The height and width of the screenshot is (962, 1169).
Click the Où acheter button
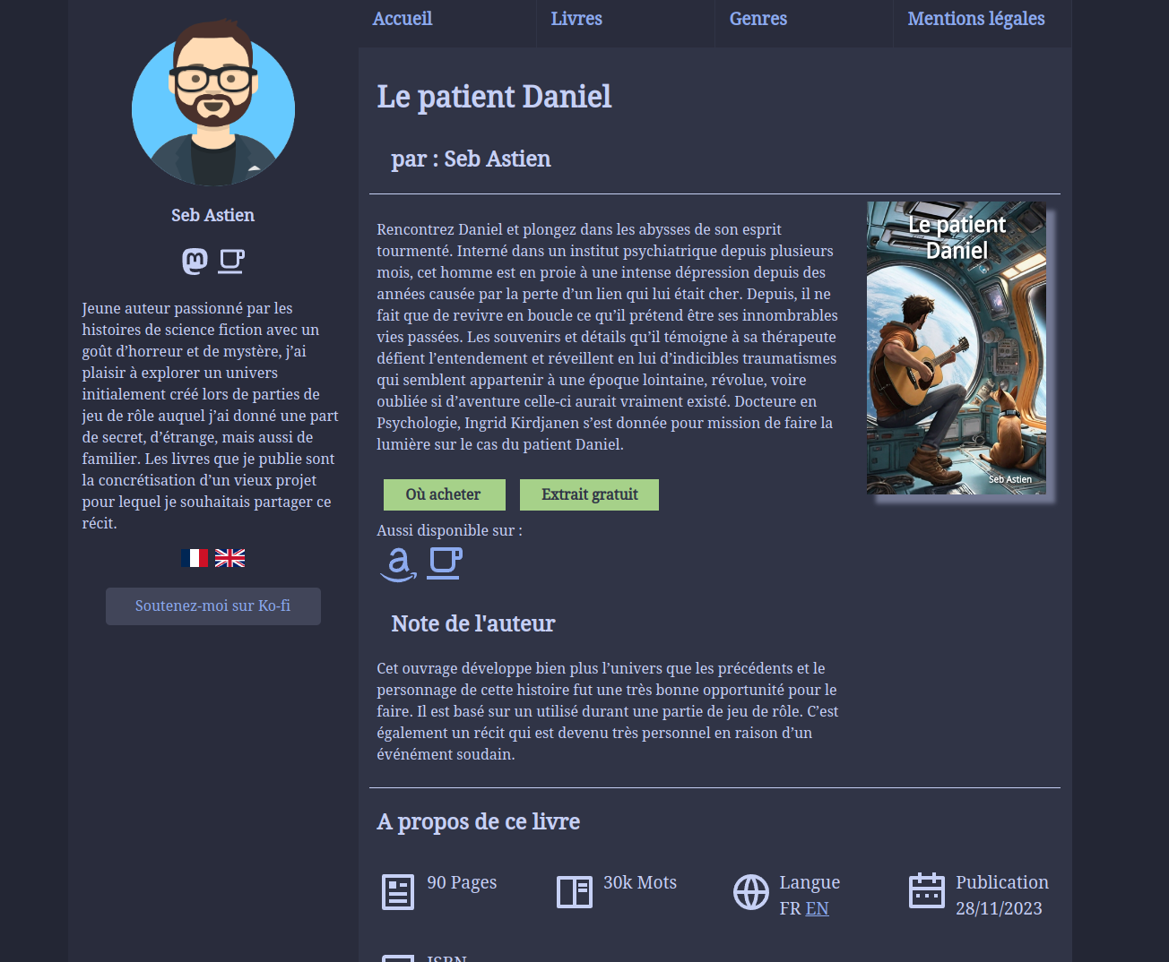click(x=445, y=494)
